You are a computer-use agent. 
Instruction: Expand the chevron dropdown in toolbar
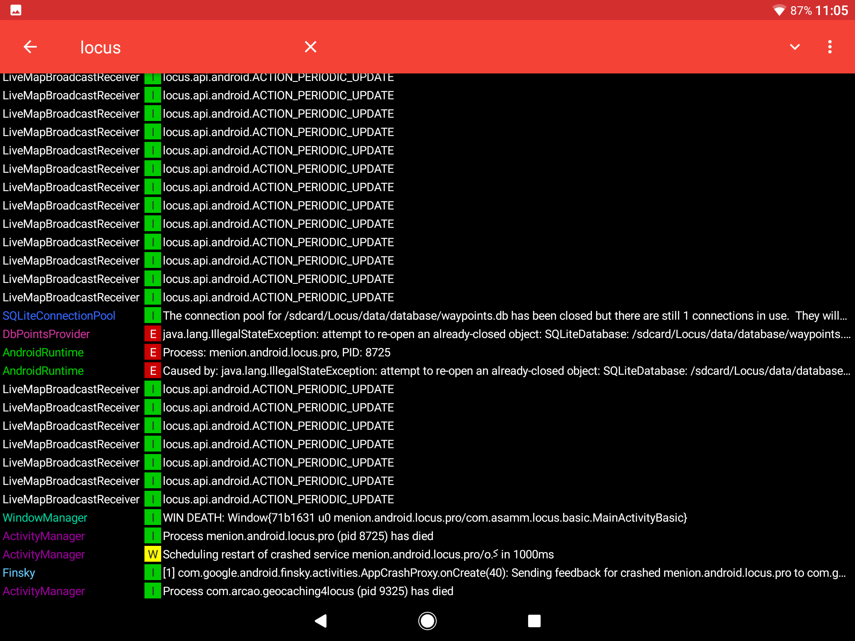point(794,47)
